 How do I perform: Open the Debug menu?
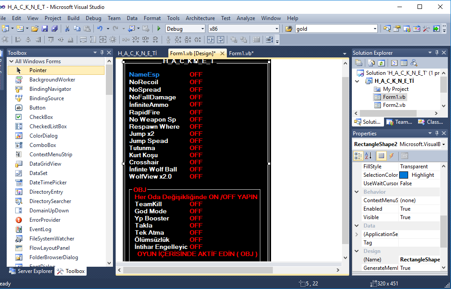click(93, 18)
